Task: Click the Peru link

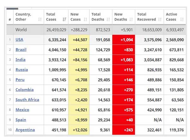Action: tap(20, 80)
